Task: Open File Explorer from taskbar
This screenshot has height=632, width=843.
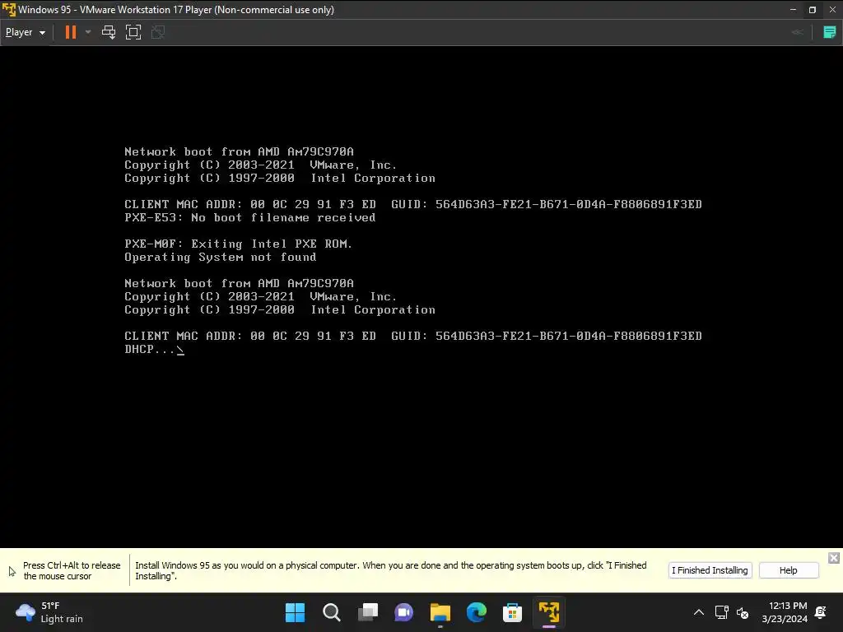Action: (440, 612)
